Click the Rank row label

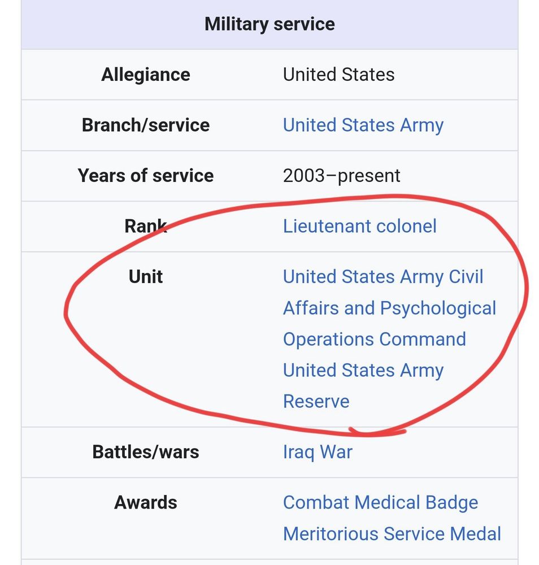(146, 227)
